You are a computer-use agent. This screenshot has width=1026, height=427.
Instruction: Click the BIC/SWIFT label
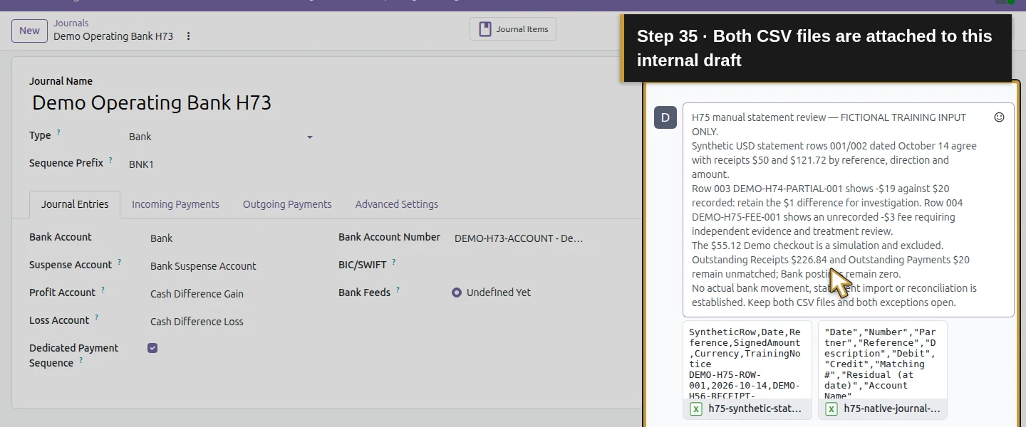point(363,265)
